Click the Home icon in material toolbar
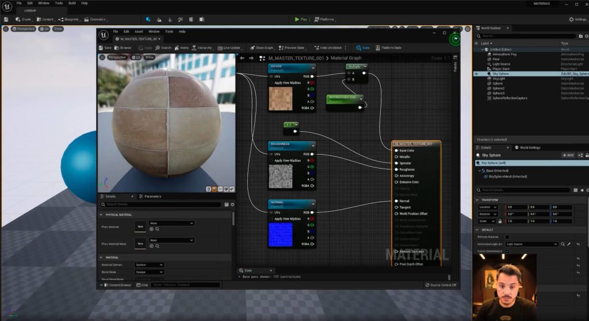The height and width of the screenshot is (321, 589). [181, 48]
